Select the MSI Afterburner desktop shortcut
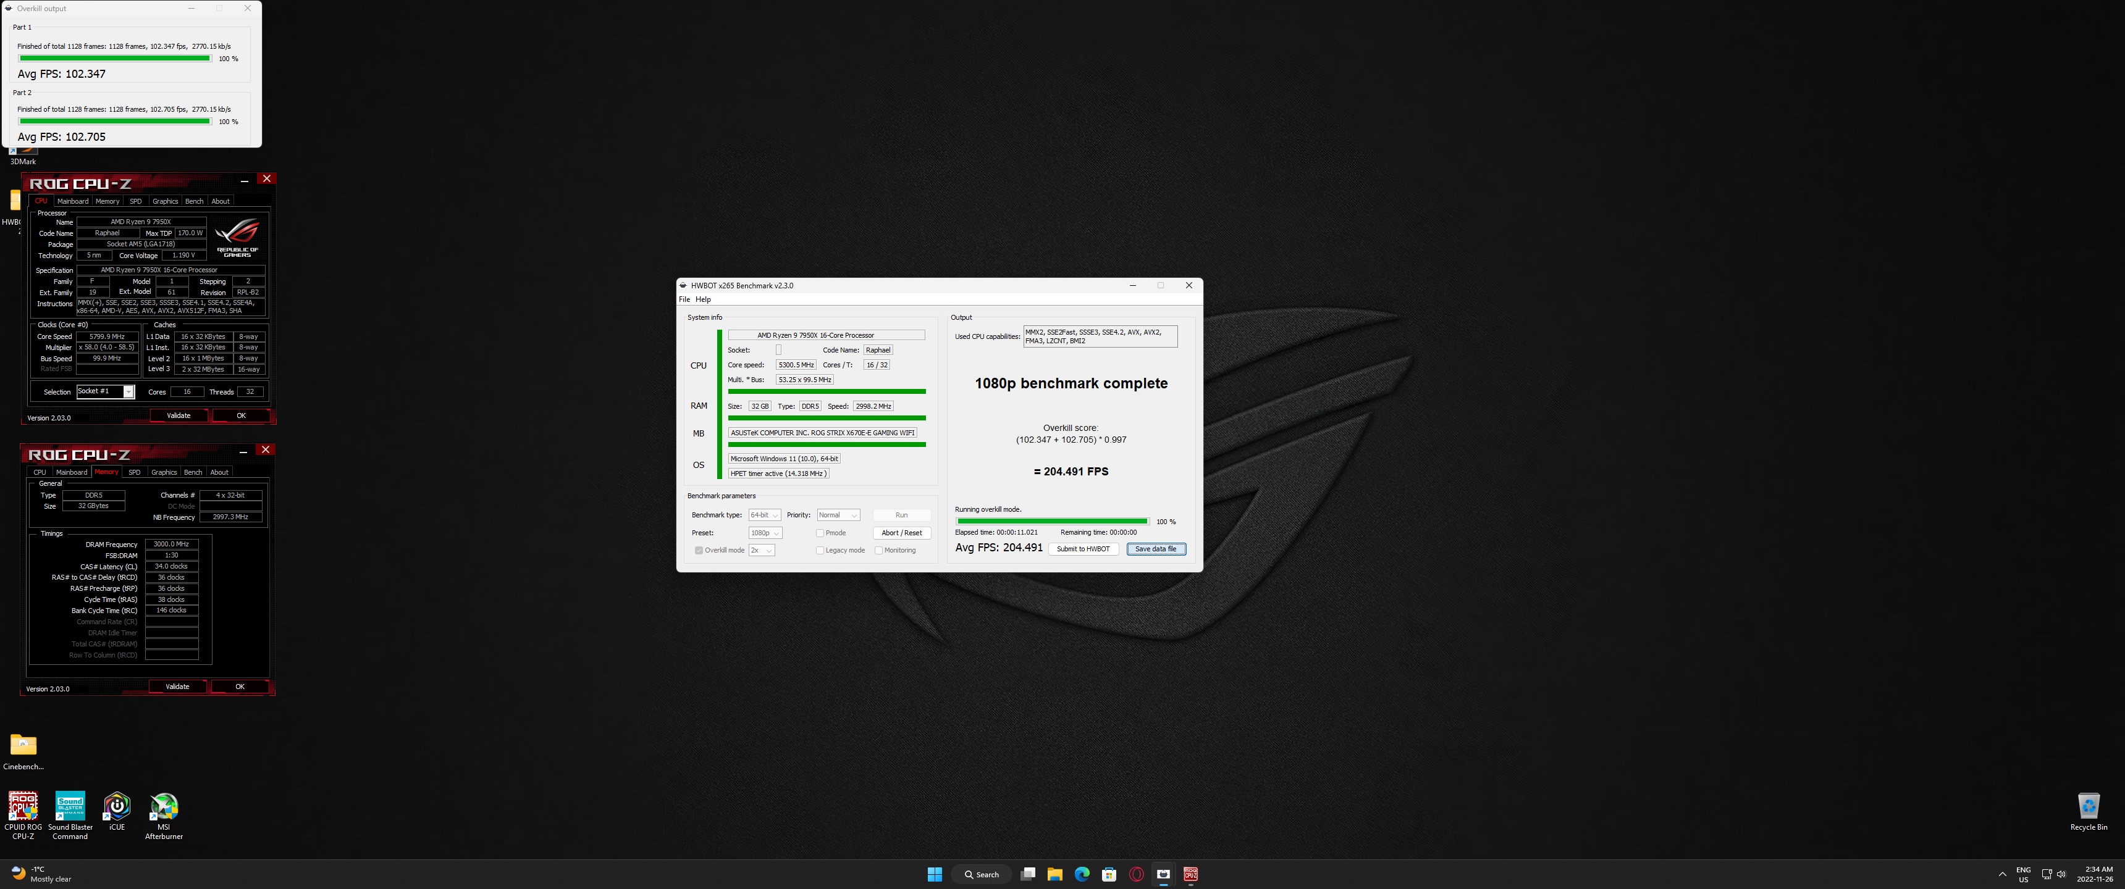The image size is (2125, 889). (164, 816)
